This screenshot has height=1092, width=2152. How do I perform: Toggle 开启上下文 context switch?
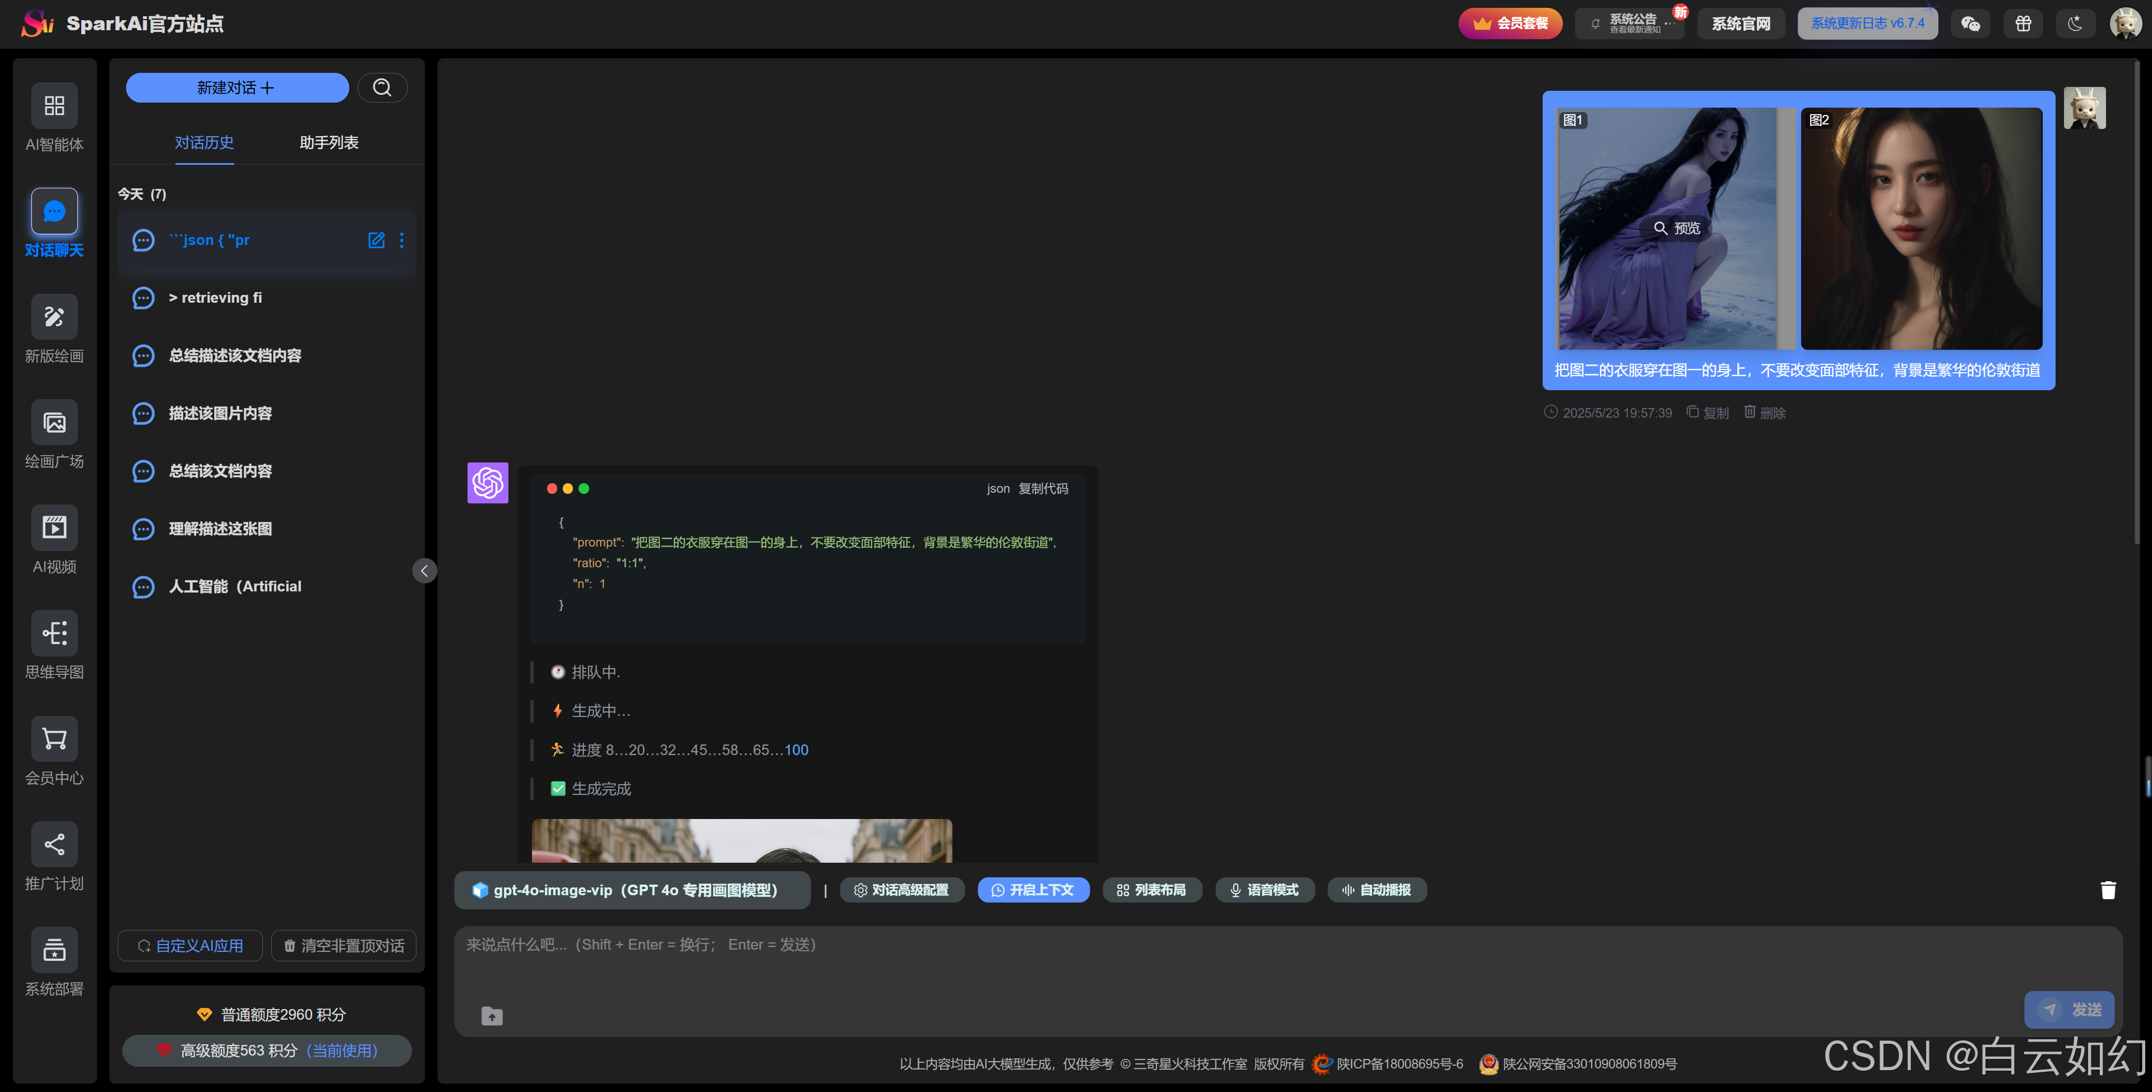point(1033,890)
